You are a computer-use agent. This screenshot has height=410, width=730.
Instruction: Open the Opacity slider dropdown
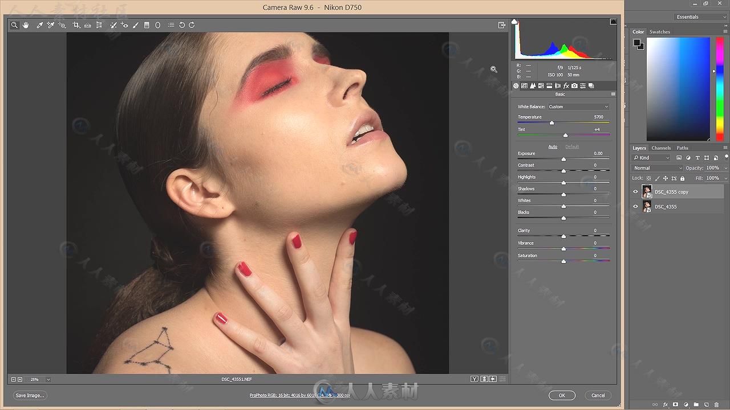[725, 169]
